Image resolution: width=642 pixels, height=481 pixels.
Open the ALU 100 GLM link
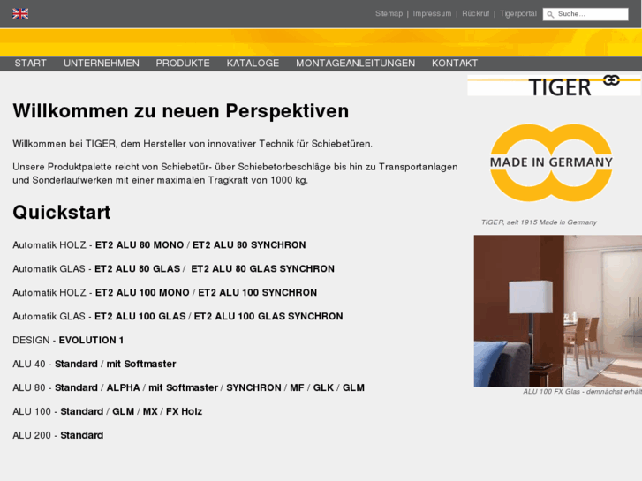[x=124, y=411]
